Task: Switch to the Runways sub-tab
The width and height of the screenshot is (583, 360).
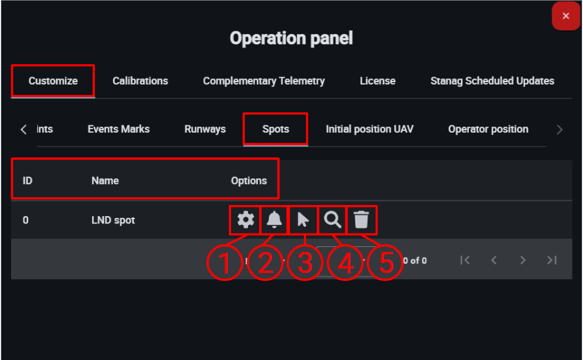Action: pos(205,129)
